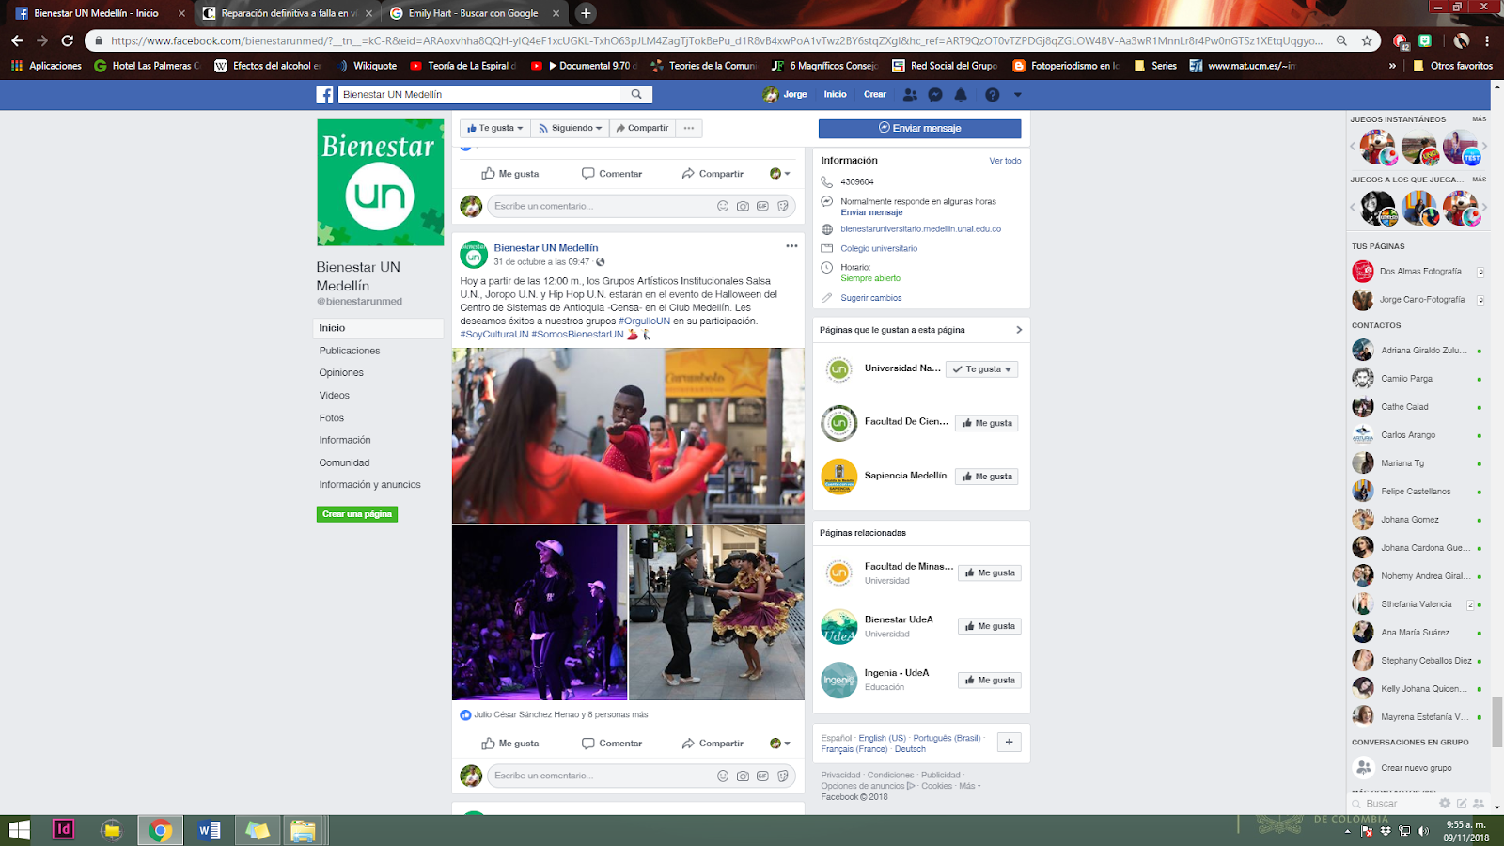Screen dimensions: 1504x846
Task: Open Chrome menu three dots
Action: (x=1487, y=40)
